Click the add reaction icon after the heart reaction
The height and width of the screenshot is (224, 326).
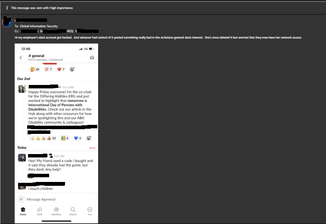pyautogui.click(x=72, y=69)
